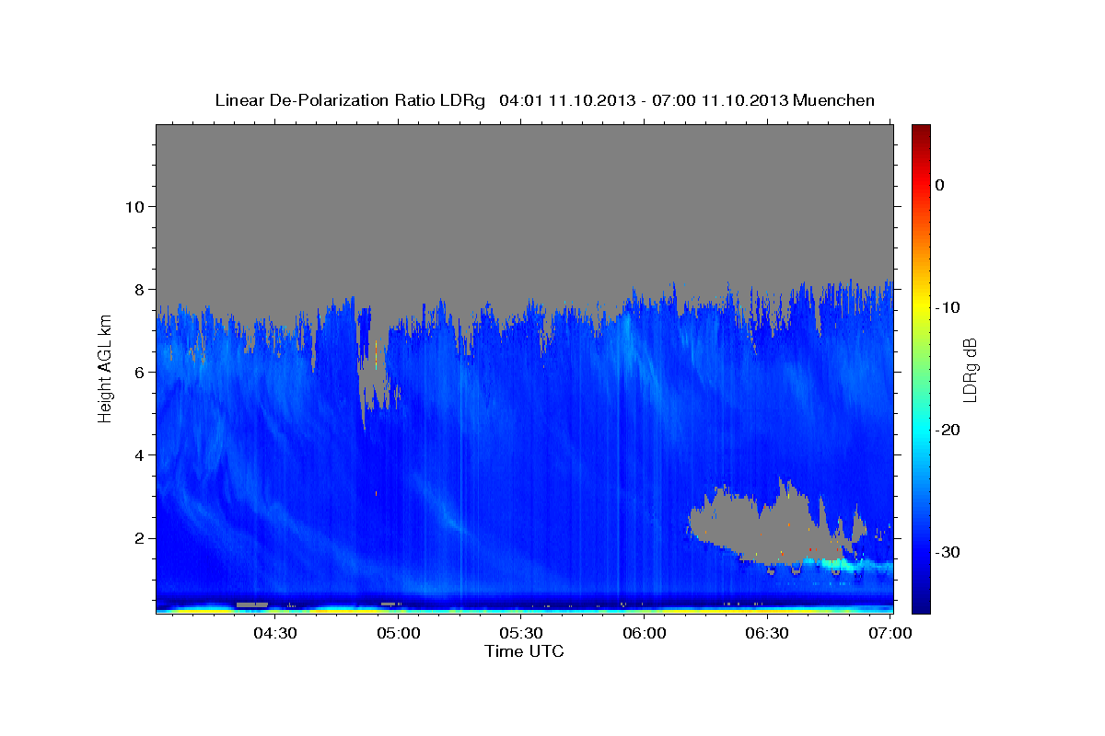
Task: Click the 04:30 time tick label
Action: 274,633
